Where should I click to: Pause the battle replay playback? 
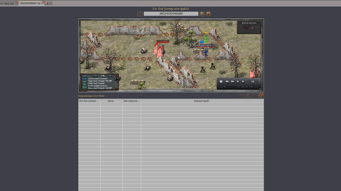[221, 81]
